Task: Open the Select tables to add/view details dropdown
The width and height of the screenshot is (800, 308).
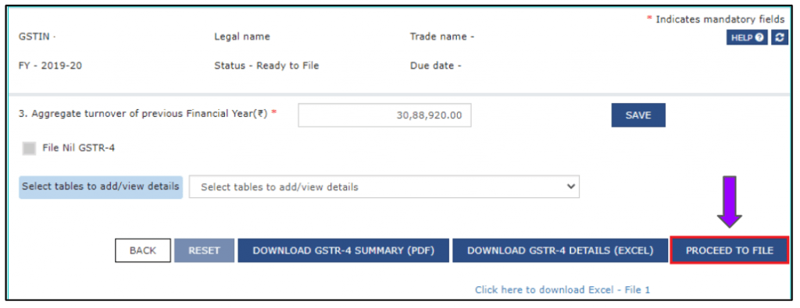Action: [x=384, y=187]
